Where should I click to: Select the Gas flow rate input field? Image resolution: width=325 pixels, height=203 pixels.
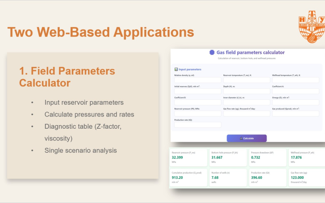pyautogui.click(x=247, y=114)
